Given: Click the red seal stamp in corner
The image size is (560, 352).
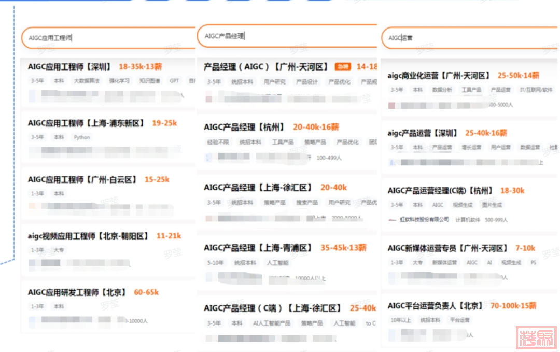Looking at the screenshot, I should [x=536, y=337].
